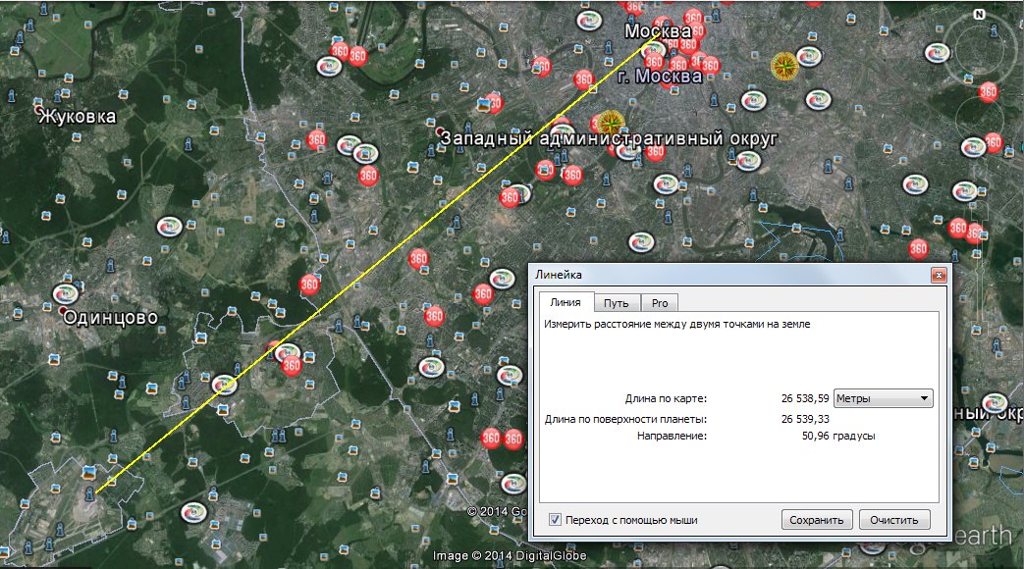Switch to the Путь tab
Viewport: 1024px width, 569px height.
pyautogui.click(x=616, y=303)
